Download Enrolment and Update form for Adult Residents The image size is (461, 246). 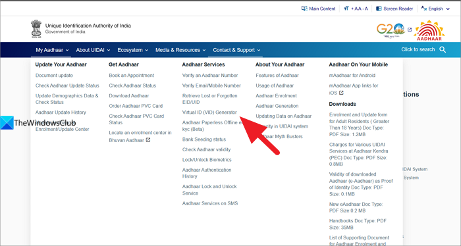point(359,124)
